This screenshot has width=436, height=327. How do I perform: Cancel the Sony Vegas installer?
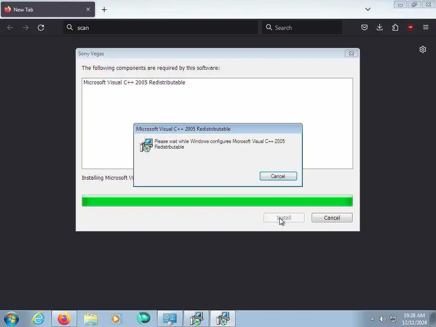point(332,218)
